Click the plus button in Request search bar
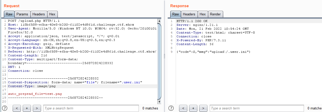The width and height of the screenshot is (322, 112). tap(27, 108)
